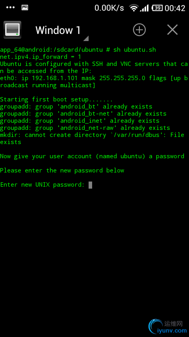
Task: Tap the picture notification icon in status bar
Action: pos(25,8)
